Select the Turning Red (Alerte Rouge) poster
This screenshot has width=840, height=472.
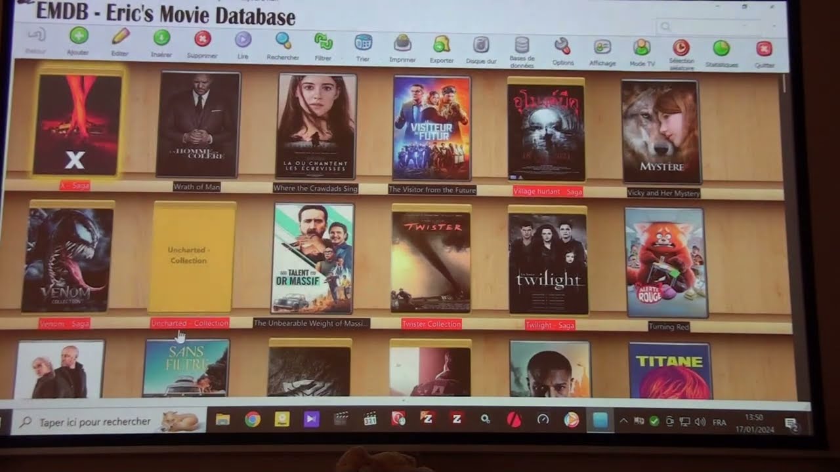pos(665,262)
